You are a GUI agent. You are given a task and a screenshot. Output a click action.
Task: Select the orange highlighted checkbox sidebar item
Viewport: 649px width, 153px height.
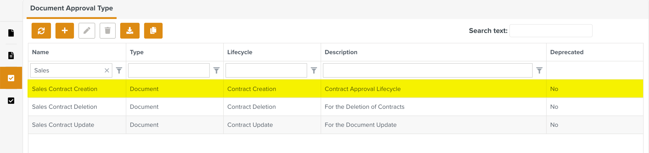[11, 78]
